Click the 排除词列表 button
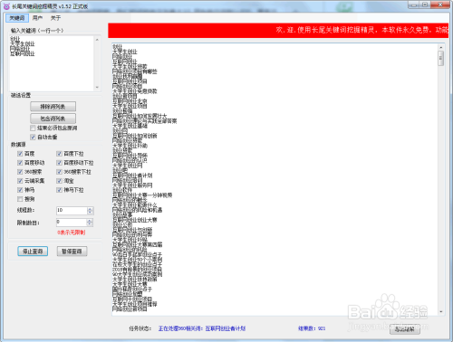Image resolution: width=453 pixels, height=342 pixels. pyautogui.click(x=53, y=107)
